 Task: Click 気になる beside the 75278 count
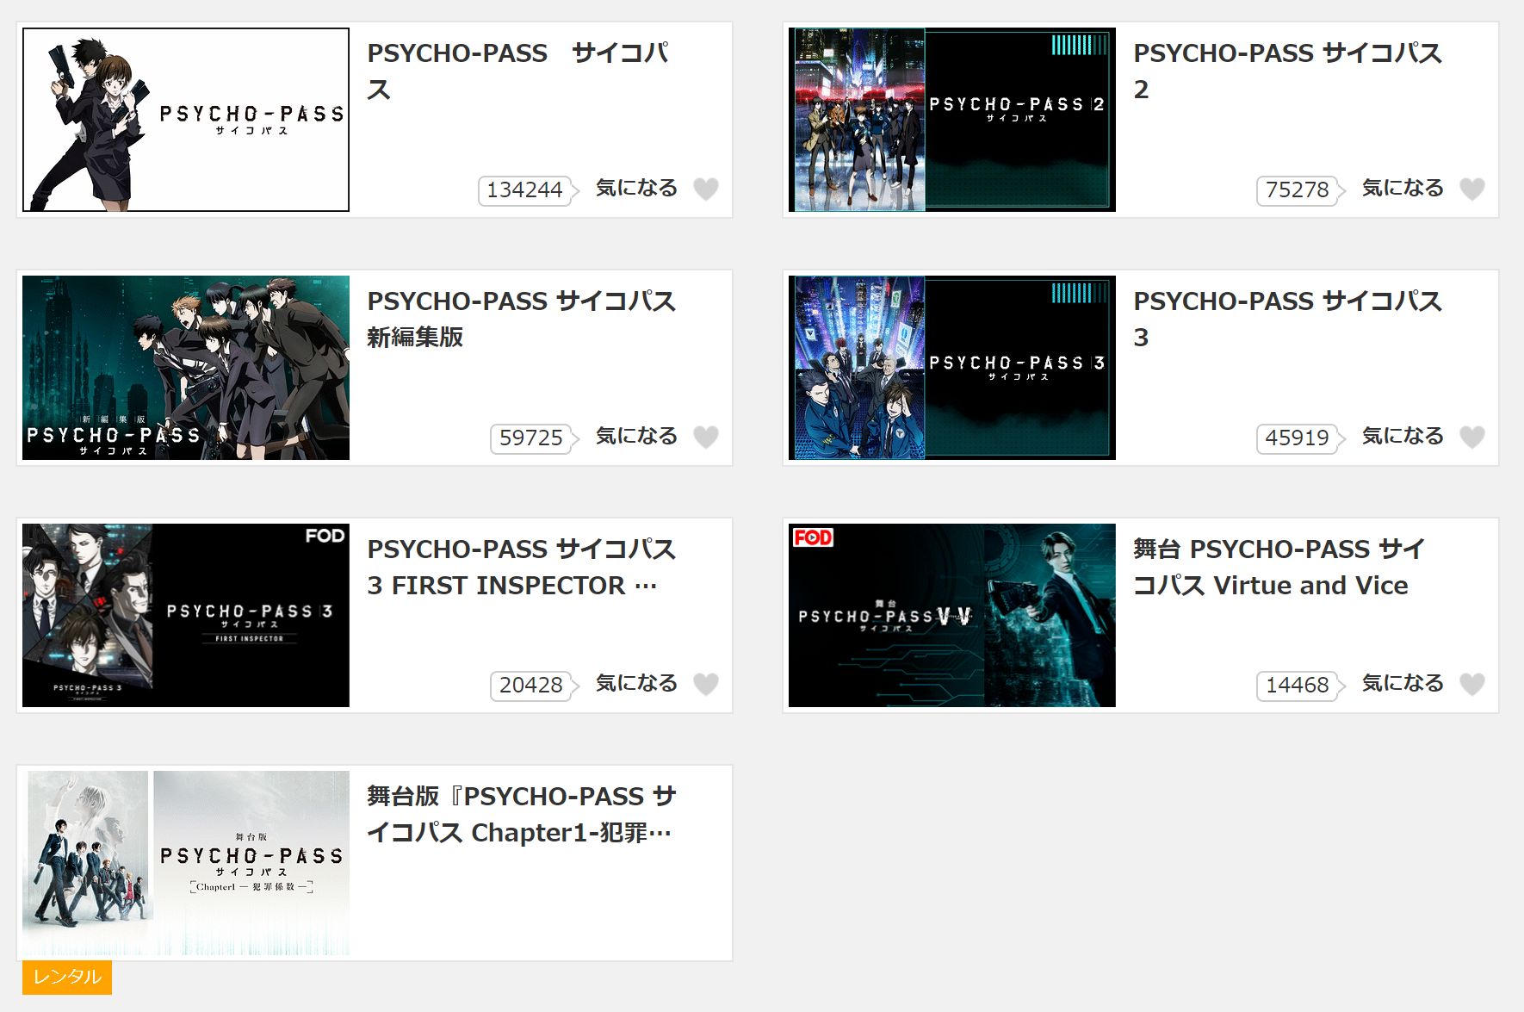click(1403, 188)
